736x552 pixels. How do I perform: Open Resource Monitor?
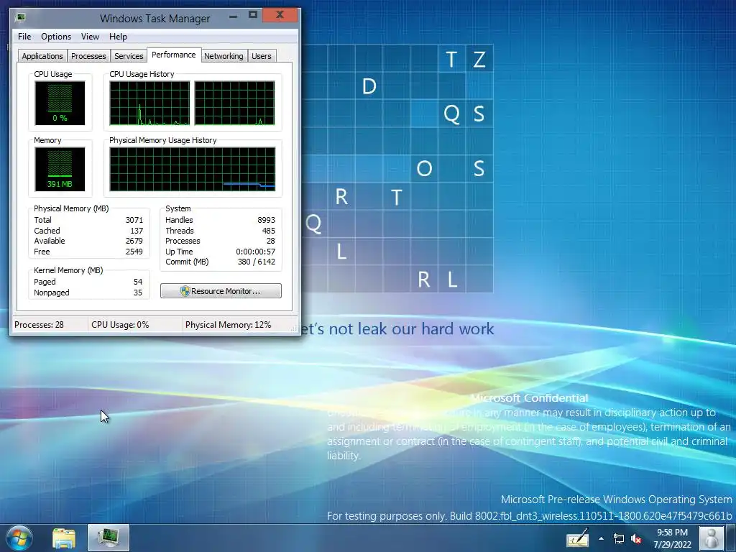[221, 291]
